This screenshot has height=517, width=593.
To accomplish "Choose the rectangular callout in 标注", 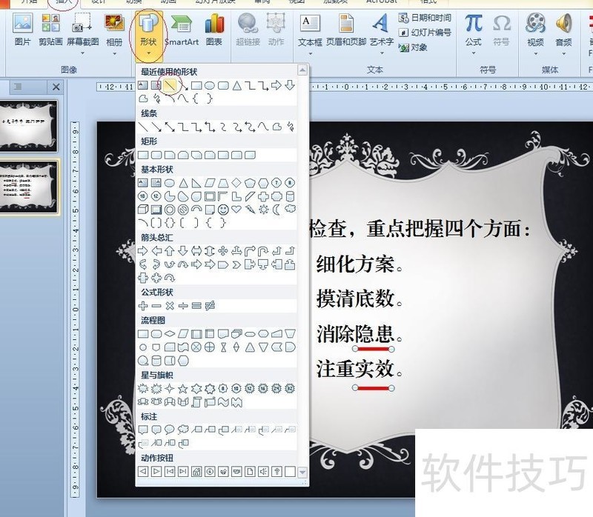I will (x=143, y=430).
